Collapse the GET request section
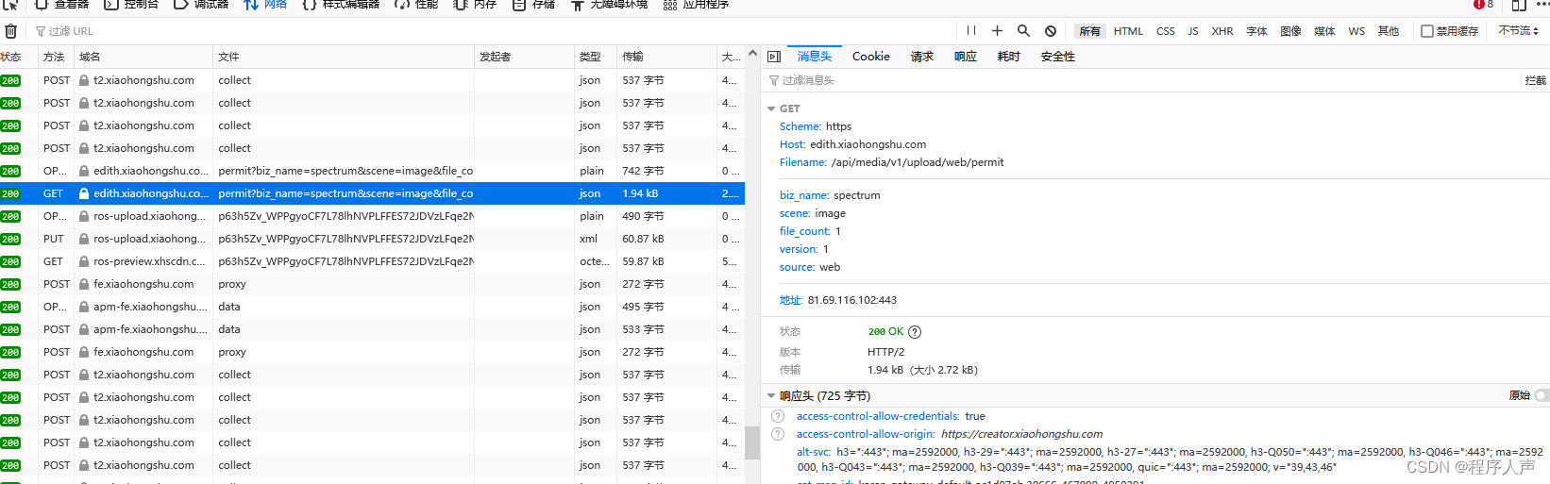Image resolution: width=1550 pixels, height=484 pixels. coord(771,108)
